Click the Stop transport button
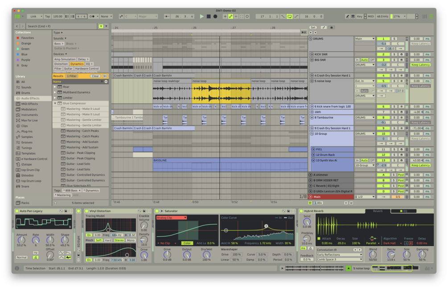The width and height of the screenshot is (448, 289). pyautogui.click(x=209, y=17)
